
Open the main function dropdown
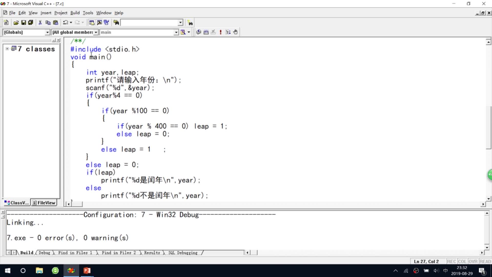tap(176, 32)
